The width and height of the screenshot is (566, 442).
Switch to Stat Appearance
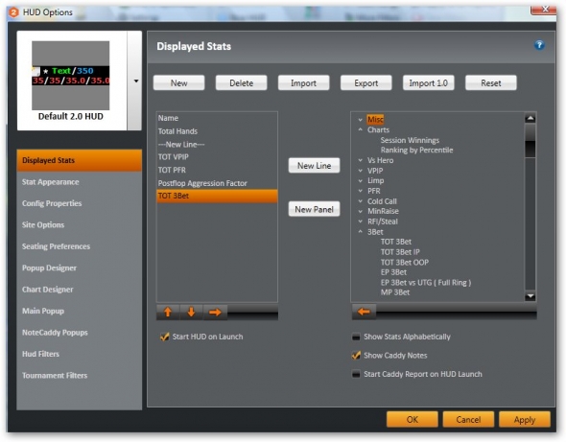(x=79, y=182)
